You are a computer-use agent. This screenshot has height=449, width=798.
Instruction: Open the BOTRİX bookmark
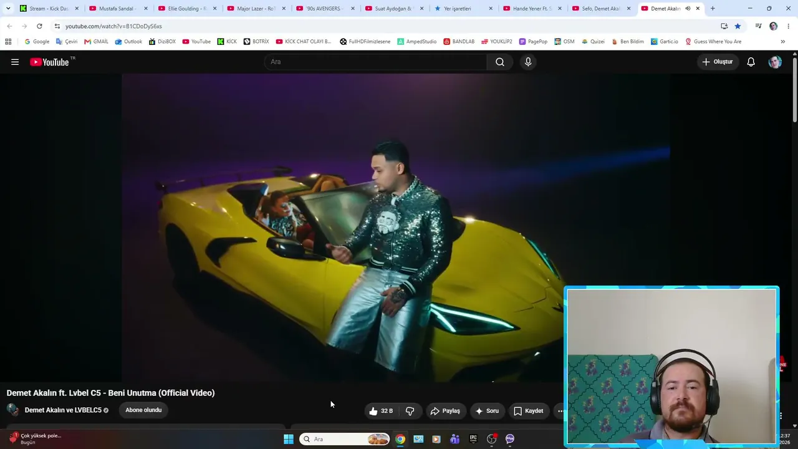(x=256, y=42)
